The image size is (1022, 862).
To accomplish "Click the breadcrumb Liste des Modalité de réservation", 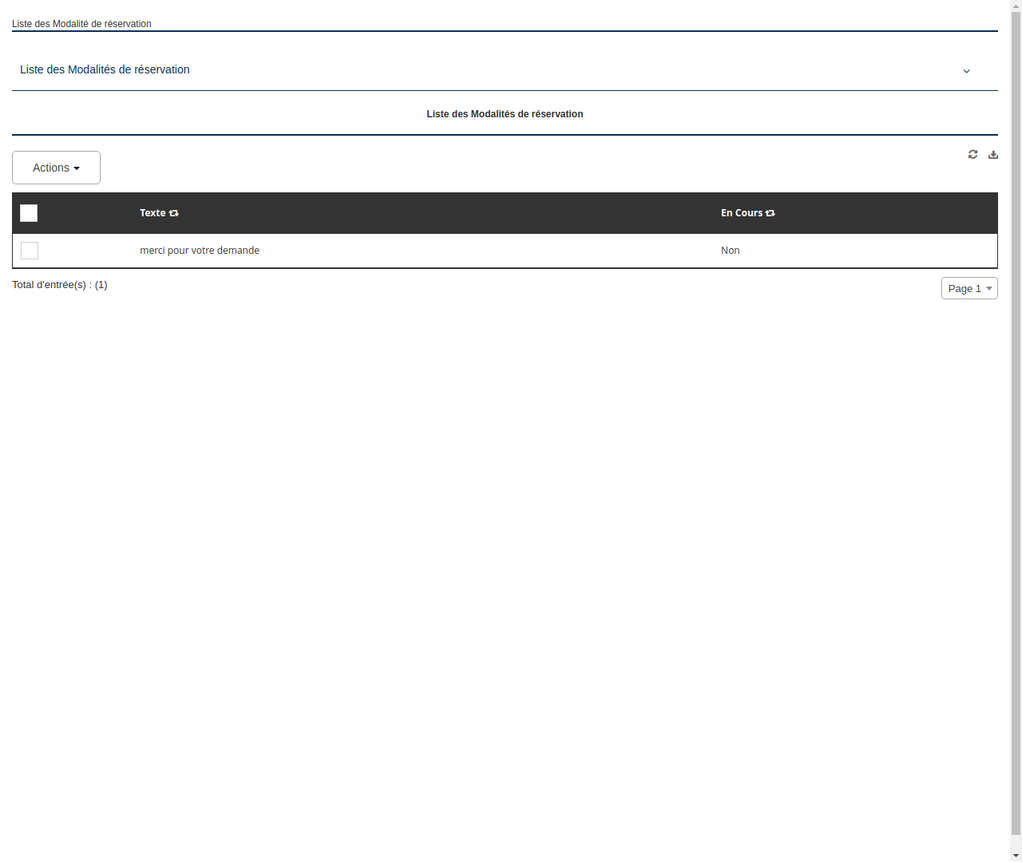I will (x=81, y=23).
